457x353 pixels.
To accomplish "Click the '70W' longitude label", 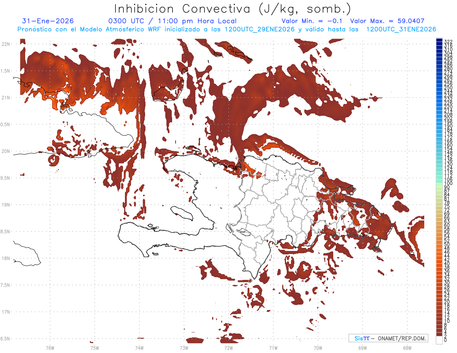I will (x=318, y=348).
